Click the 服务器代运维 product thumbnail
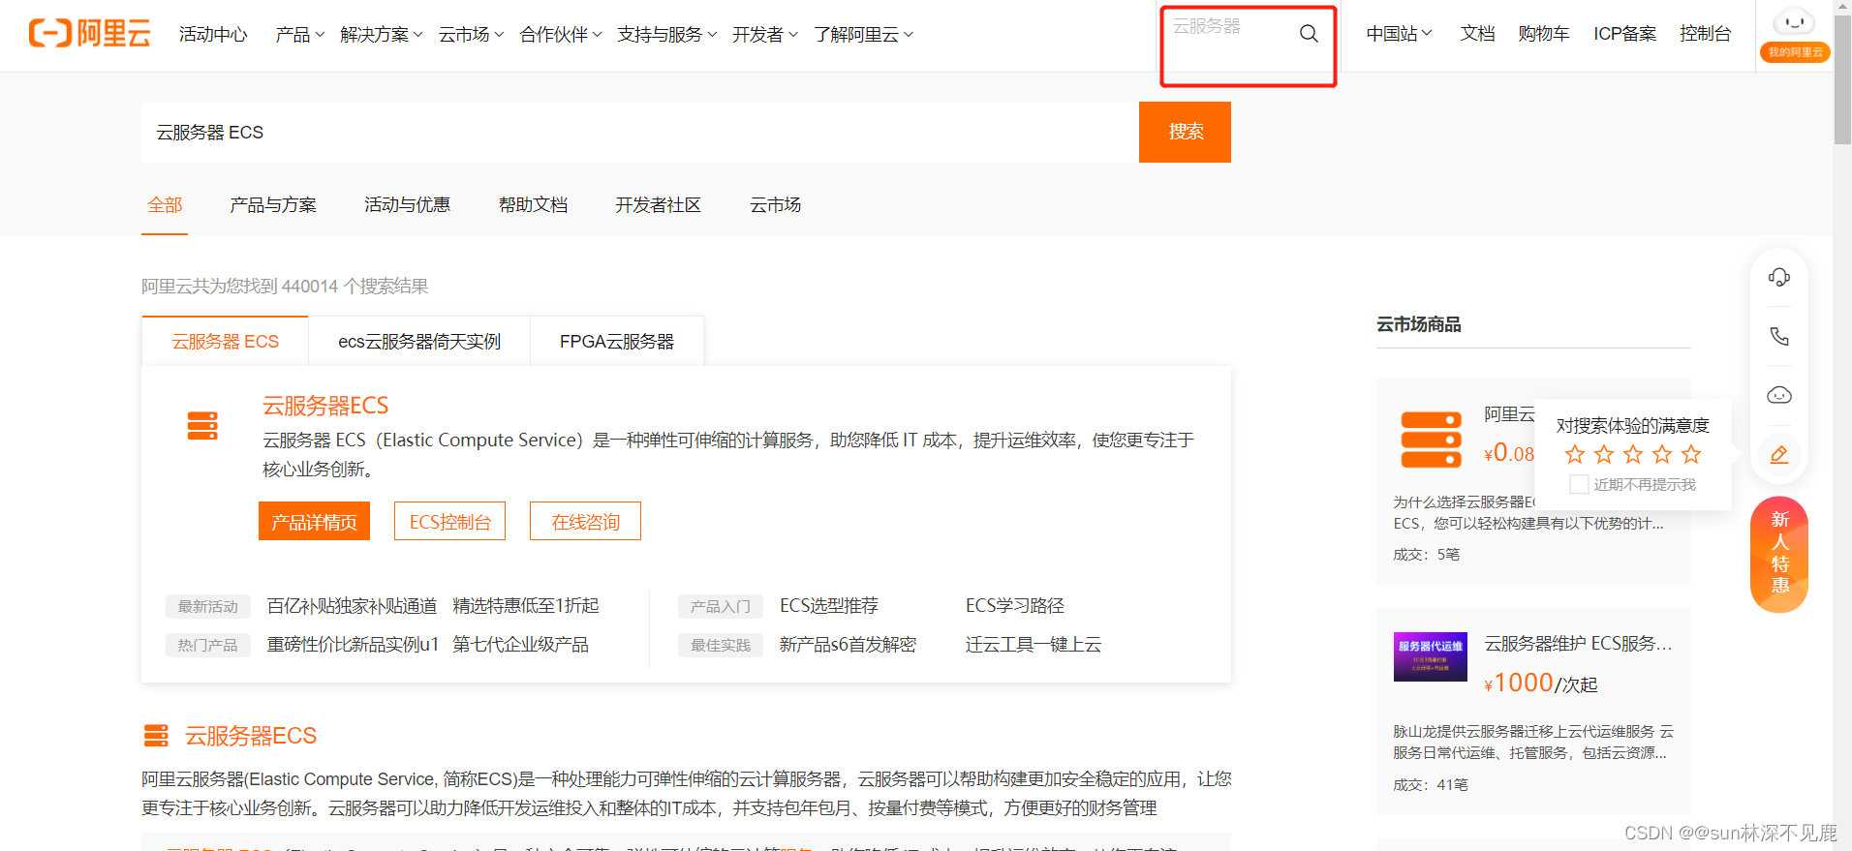1852x851 pixels. coord(1431,656)
